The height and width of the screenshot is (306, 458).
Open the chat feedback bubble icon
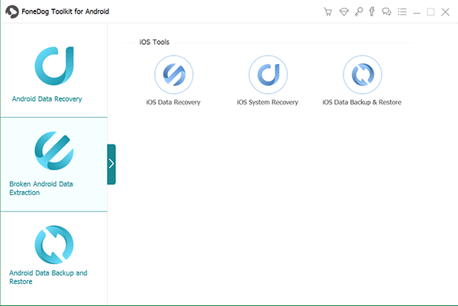(386, 12)
